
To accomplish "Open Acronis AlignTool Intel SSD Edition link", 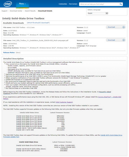I will pyautogui.click(x=110, y=97).
